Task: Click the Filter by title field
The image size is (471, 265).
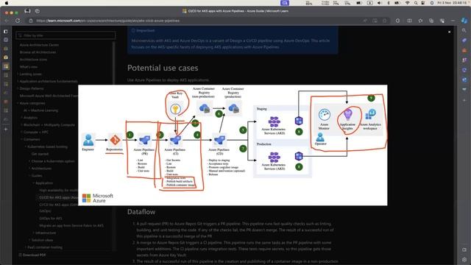Action: coord(65,35)
